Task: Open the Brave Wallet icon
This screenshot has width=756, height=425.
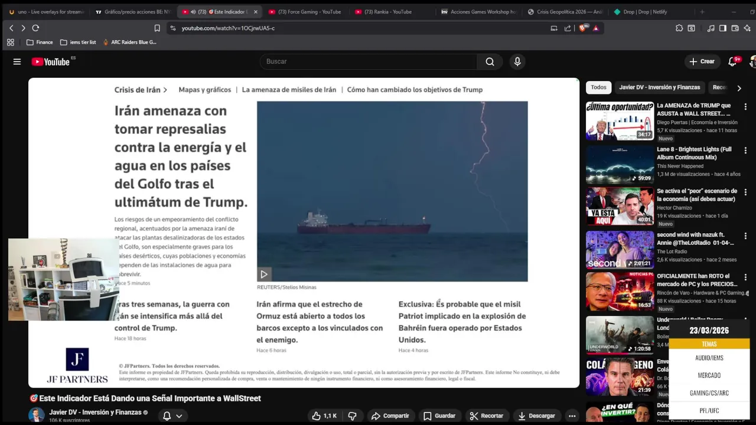Action: (735, 28)
